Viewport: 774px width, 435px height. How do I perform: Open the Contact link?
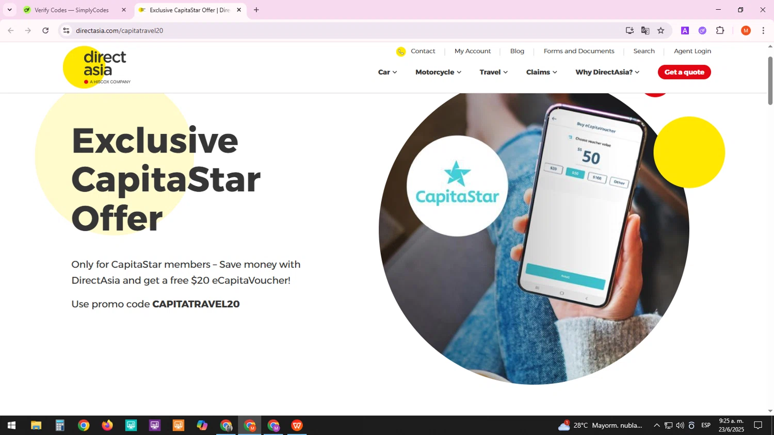pos(423,51)
